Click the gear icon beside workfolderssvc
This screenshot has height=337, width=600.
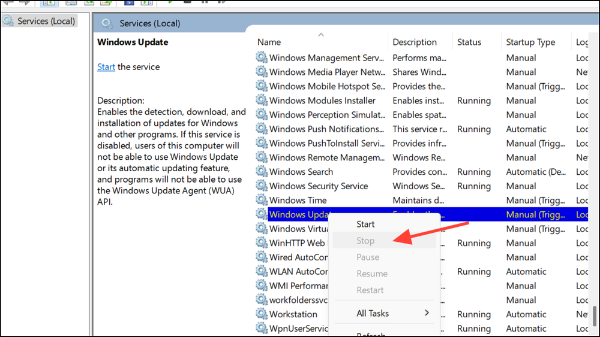[262, 300]
